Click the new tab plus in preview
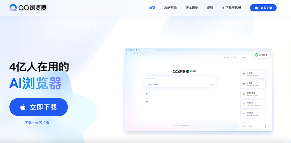Image resolution: width=291 pixels, height=143 pixels. pos(156,50)
